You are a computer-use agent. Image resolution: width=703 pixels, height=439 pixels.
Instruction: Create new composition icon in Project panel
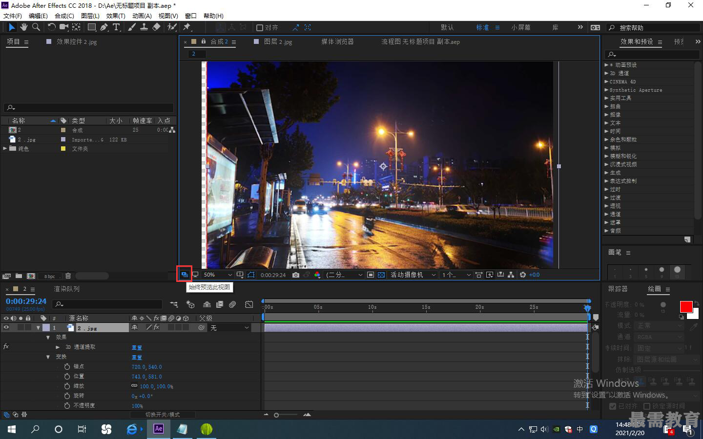(x=31, y=276)
